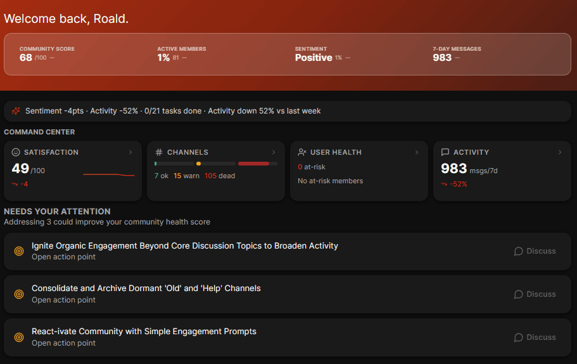577x364 pixels.
Task: Click target icon beside React-ivate Community
Action: (19, 337)
